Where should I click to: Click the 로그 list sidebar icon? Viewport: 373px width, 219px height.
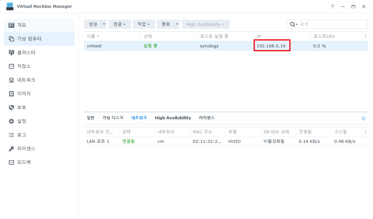tap(11, 135)
